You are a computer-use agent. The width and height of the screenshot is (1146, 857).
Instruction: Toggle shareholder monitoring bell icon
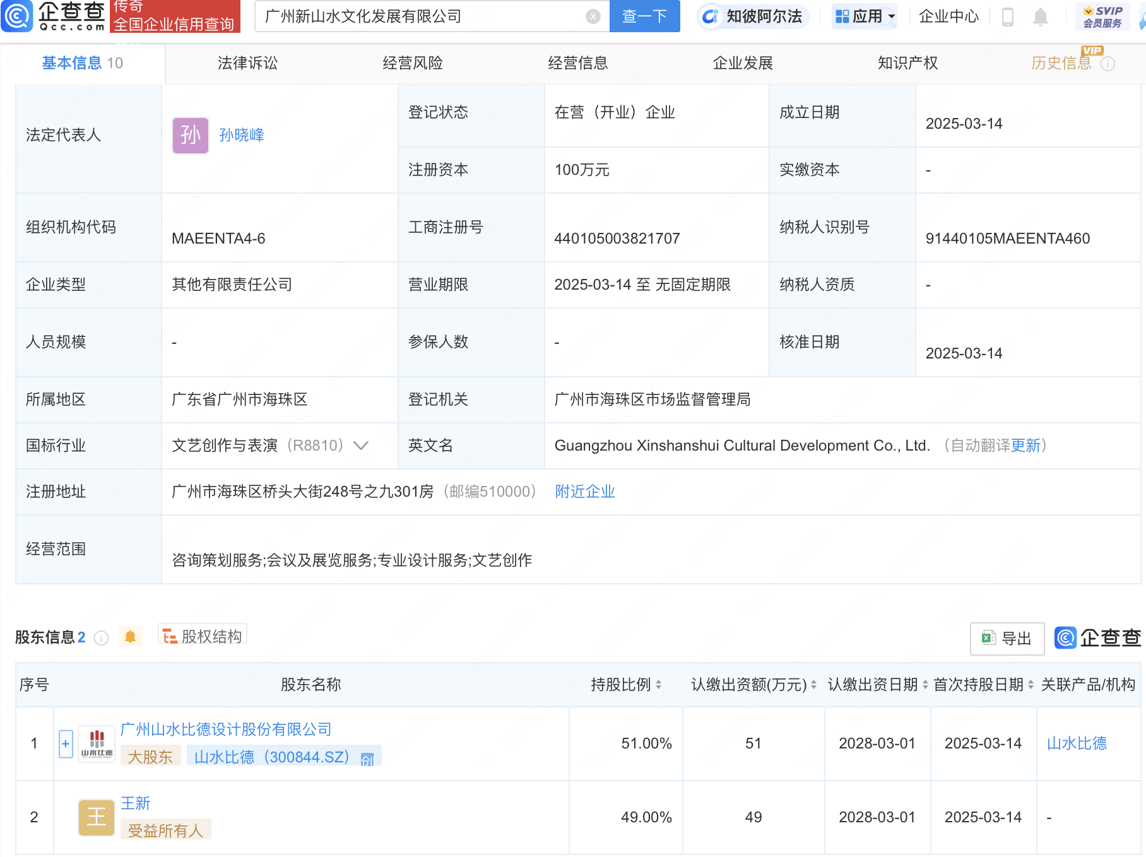(131, 637)
